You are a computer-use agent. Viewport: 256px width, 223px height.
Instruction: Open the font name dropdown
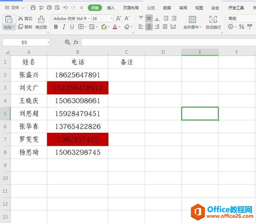coord(89,18)
